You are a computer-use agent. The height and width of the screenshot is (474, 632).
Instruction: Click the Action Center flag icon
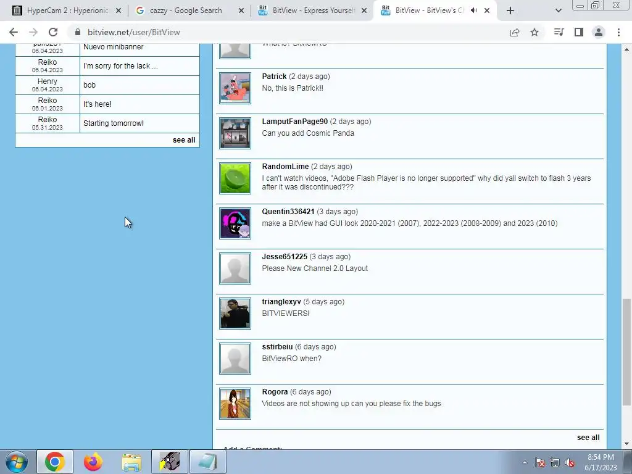click(x=539, y=463)
